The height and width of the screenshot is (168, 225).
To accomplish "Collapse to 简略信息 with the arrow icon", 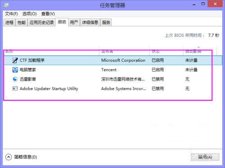I will pos(9,157).
